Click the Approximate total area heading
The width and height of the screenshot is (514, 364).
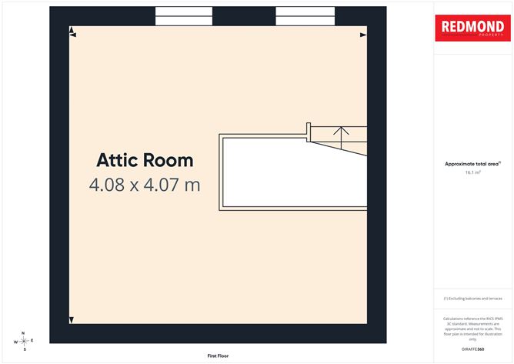(x=472, y=164)
